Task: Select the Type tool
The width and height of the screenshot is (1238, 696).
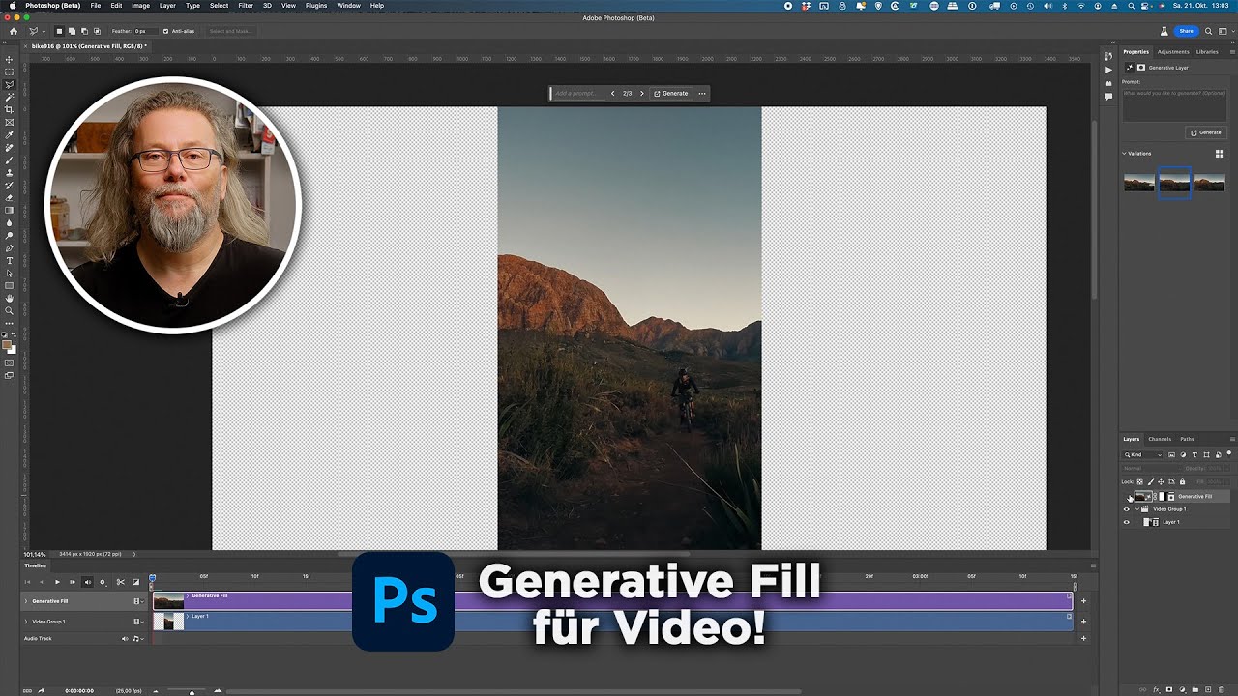Action: (10, 261)
